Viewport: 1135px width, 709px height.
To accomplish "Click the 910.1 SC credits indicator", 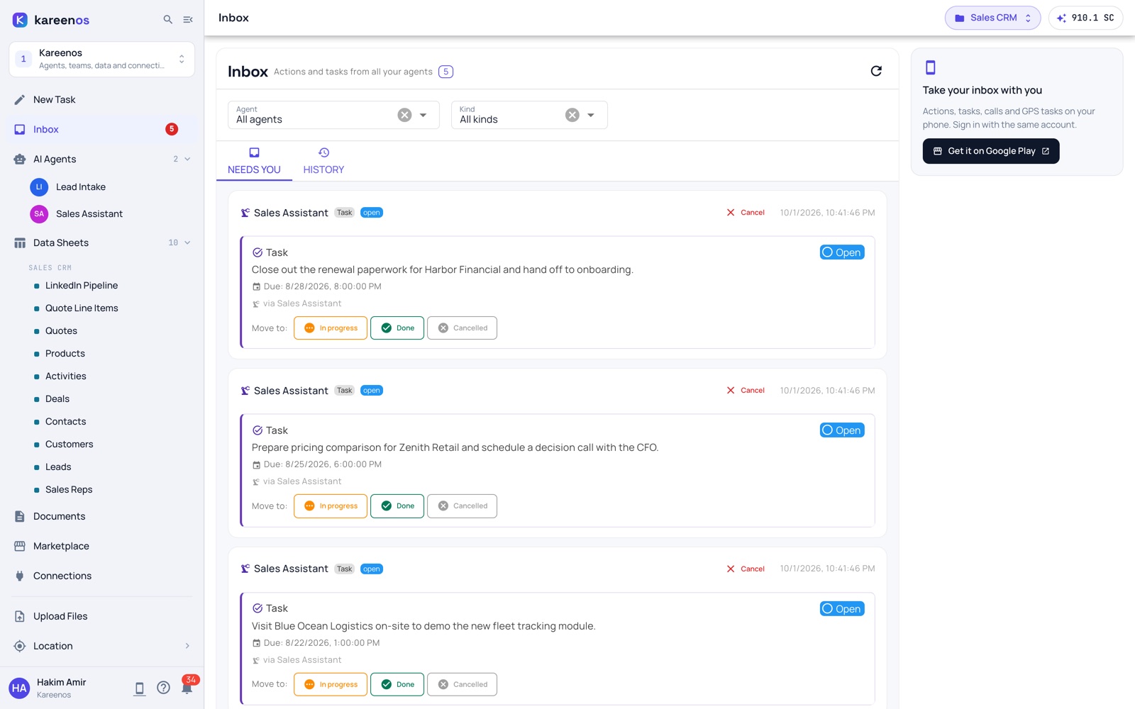I will click(1085, 18).
